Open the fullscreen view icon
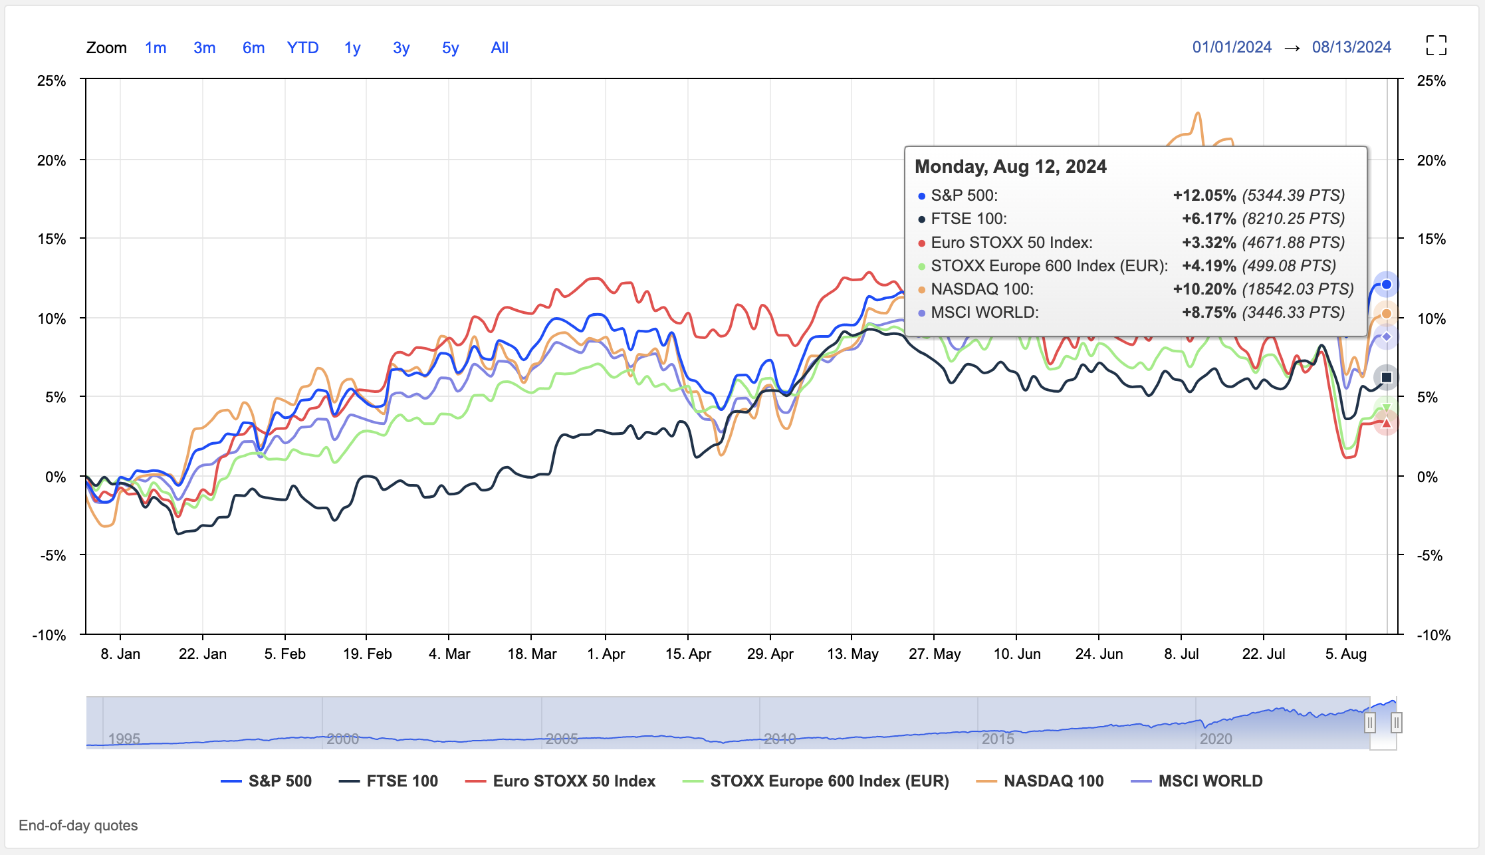The width and height of the screenshot is (1485, 855). point(1436,46)
